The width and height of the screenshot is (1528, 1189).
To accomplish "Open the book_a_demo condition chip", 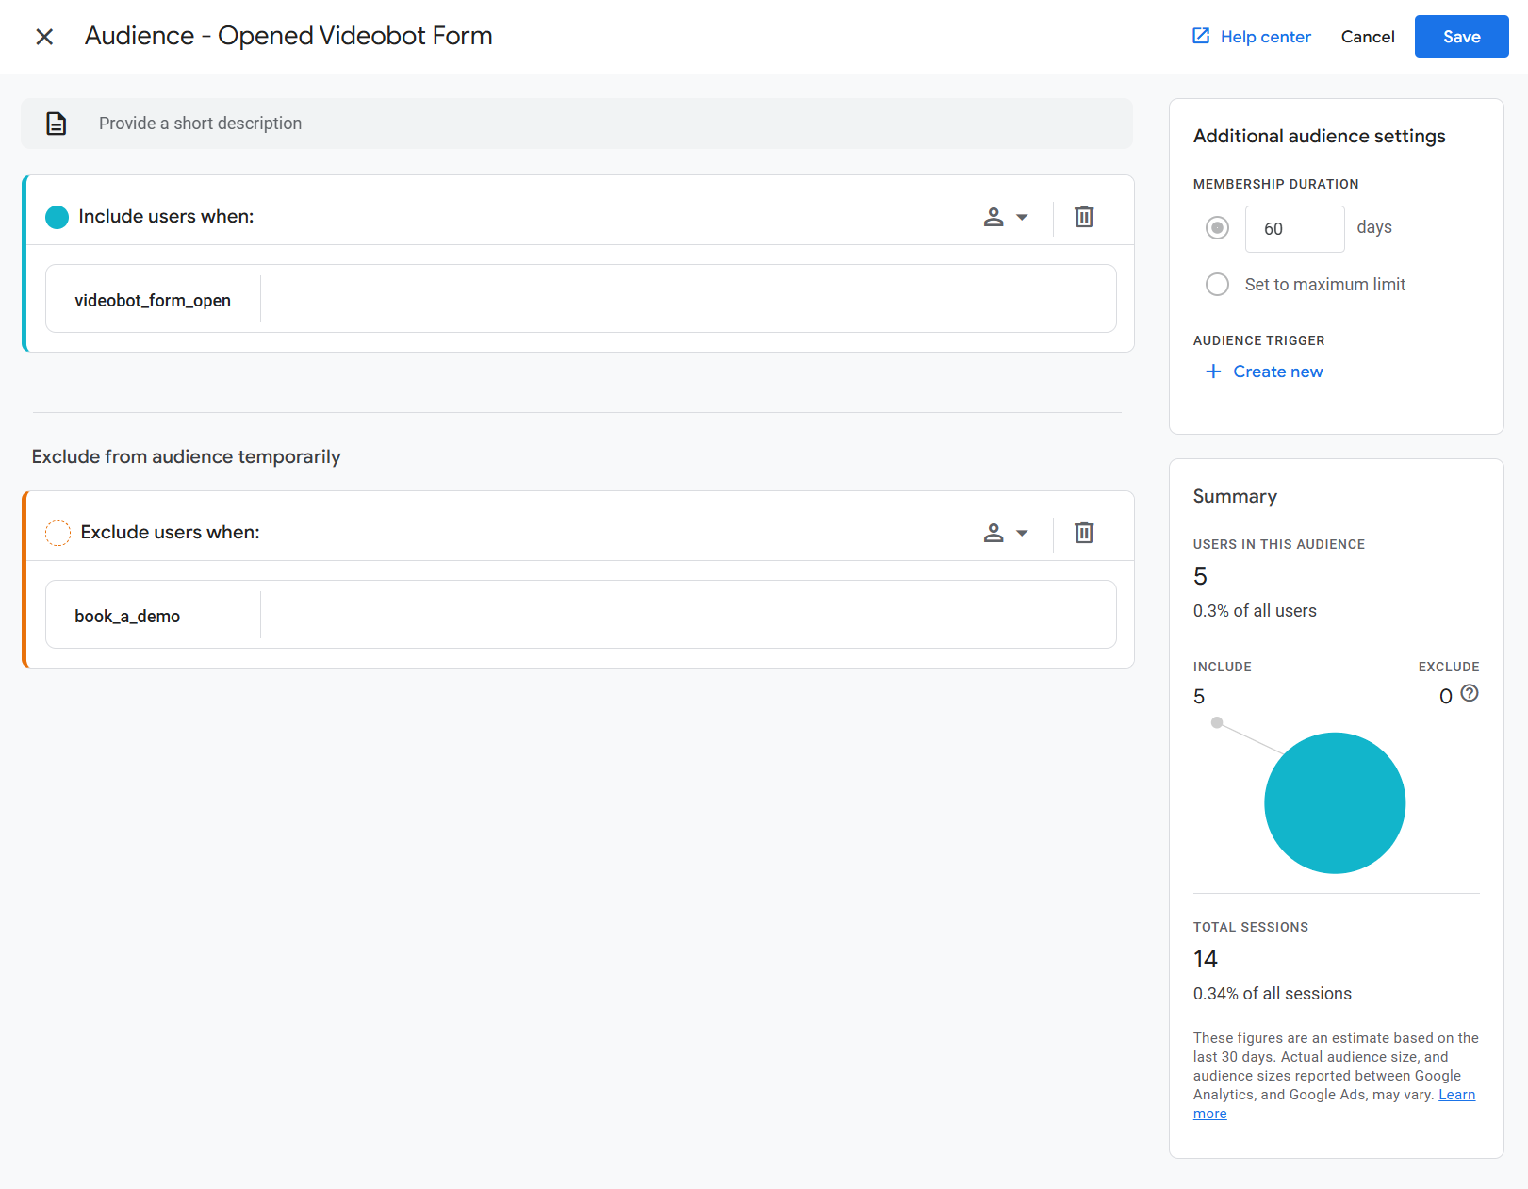I will pos(128,616).
